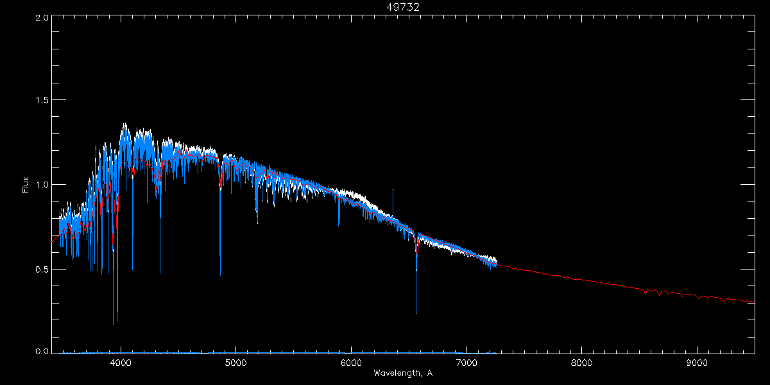Click the 6000 wavelength tick label

[x=351, y=362]
